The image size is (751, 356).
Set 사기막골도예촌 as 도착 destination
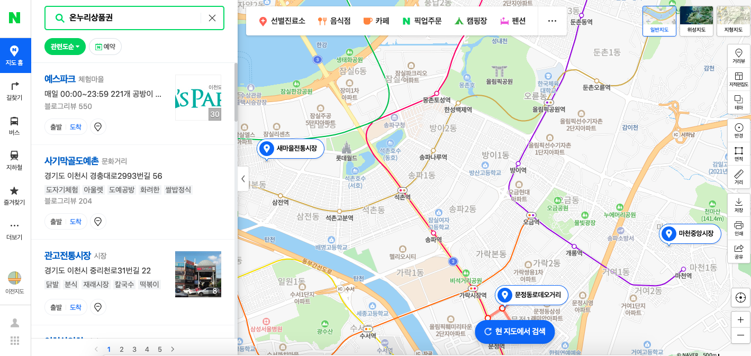click(x=76, y=222)
